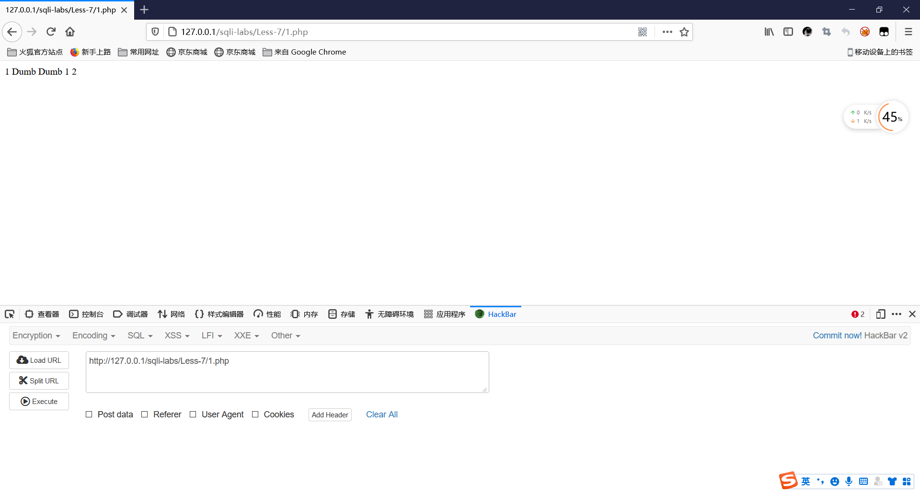Open the Sogou soft keyboard icon

tap(863, 482)
